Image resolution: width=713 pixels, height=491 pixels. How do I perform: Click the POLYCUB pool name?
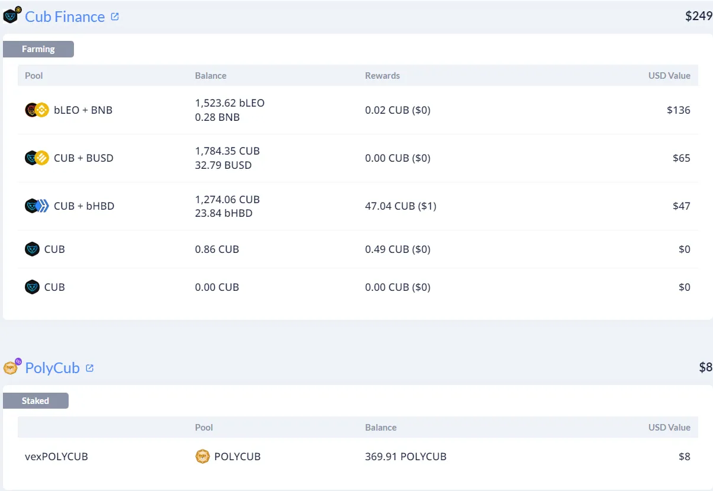click(237, 457)
